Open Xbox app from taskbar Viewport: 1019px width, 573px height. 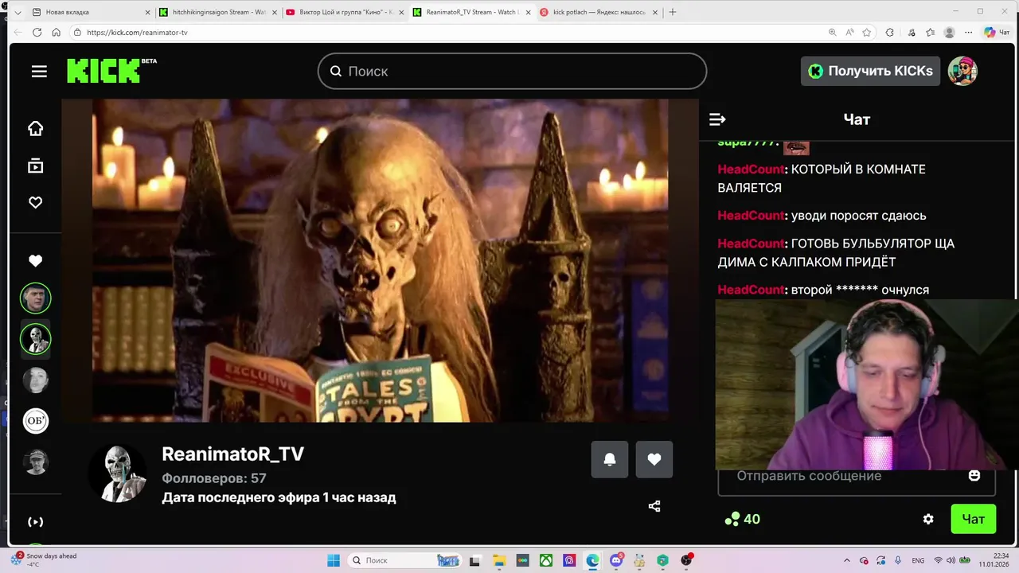546,560
